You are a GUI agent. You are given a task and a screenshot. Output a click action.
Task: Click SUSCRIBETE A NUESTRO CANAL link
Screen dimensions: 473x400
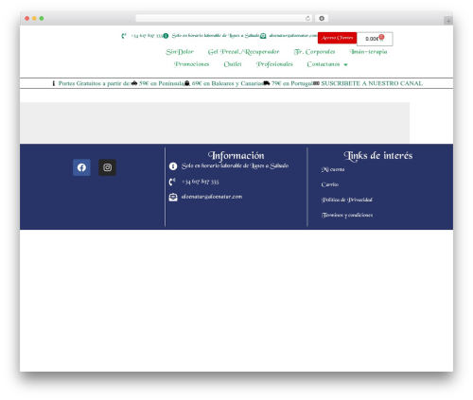pos(372,83)
